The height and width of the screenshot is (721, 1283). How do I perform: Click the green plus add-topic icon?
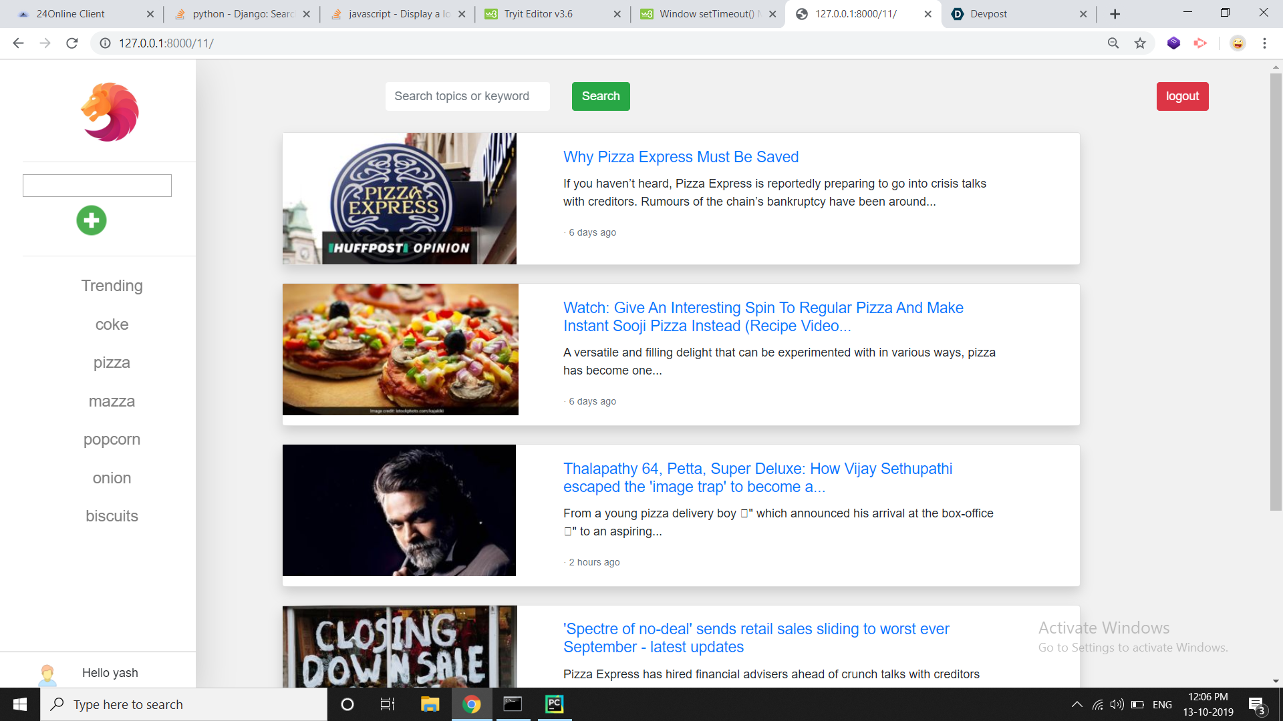[92, 220]
